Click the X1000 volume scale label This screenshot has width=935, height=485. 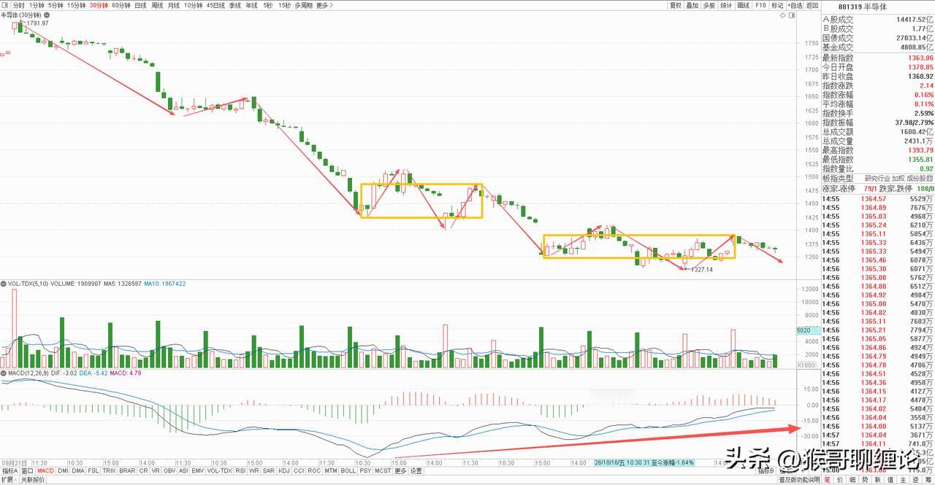click(x=805, y=365)
